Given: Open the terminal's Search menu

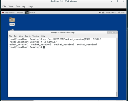Looking at the screenshot, I should 28,36.
